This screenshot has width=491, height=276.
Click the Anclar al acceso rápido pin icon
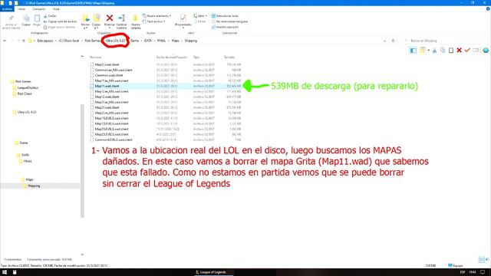[12, 18]
